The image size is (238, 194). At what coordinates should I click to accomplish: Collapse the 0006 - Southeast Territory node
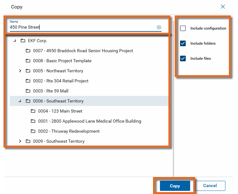tap(20, 101)
